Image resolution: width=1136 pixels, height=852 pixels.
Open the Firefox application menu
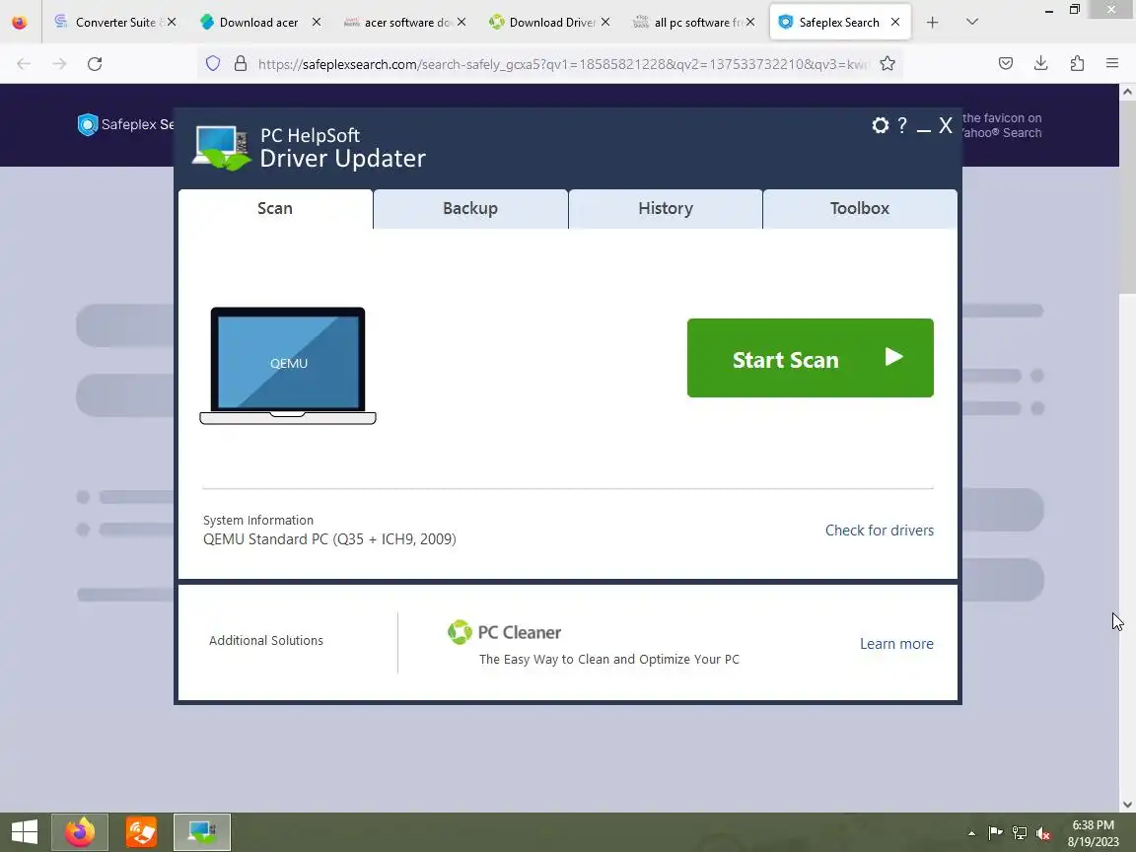(1112, 64)
